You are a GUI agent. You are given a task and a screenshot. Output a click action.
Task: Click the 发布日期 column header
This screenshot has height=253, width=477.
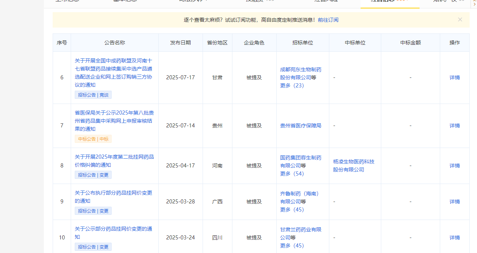pos(180,43)
